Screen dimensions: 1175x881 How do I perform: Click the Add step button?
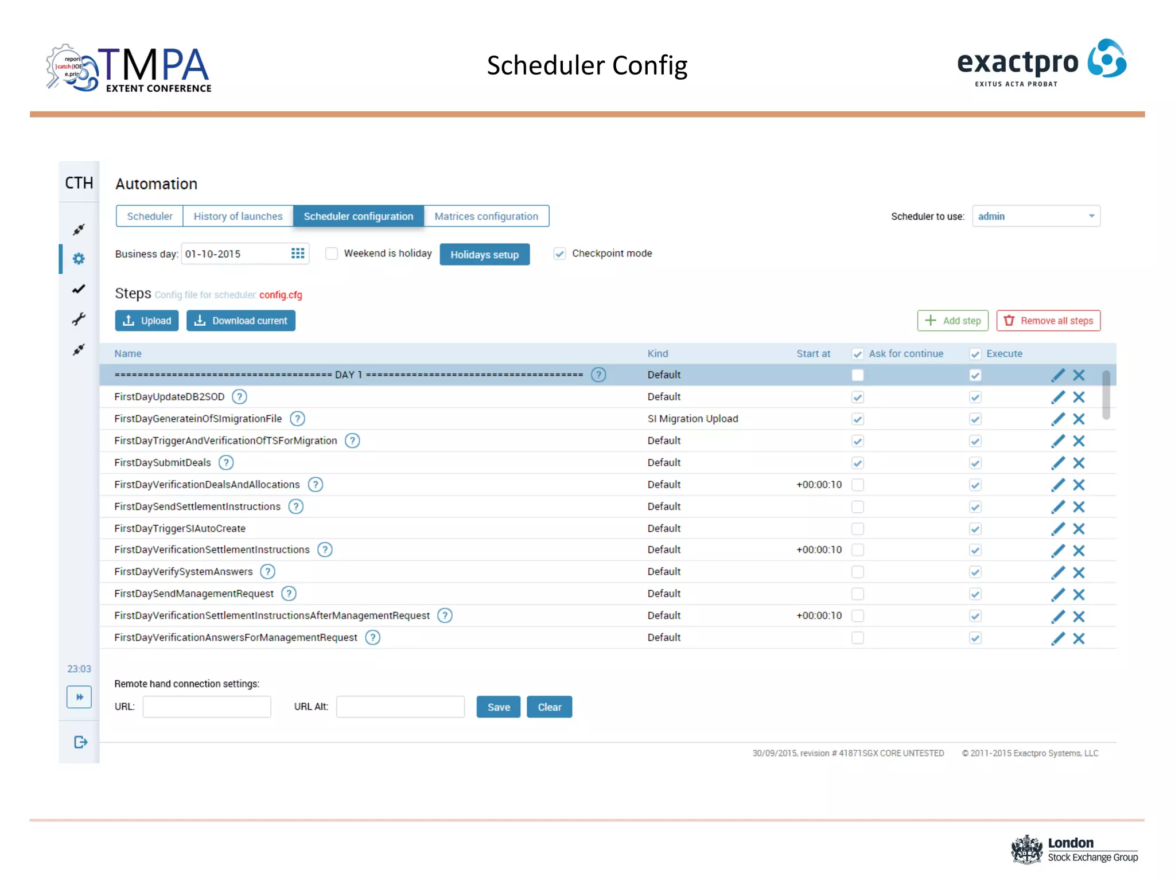pyautogui.click(x=953, y=321)
